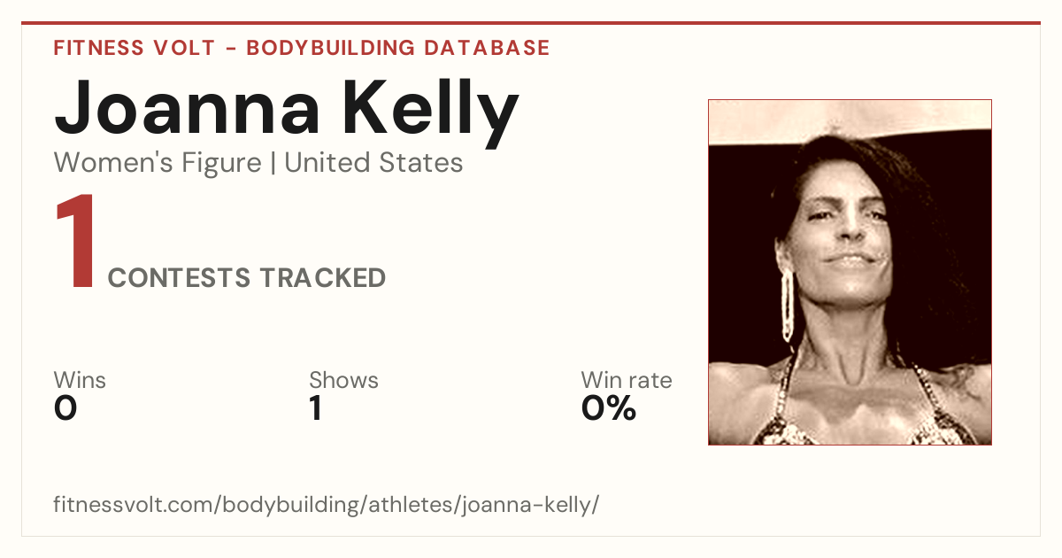The height and width of the screenshot is (558, 1062).
Task: Click the red line atop the card
Action: [531, 23]
